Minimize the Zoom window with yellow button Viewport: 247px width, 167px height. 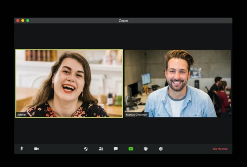pos(23,20)
